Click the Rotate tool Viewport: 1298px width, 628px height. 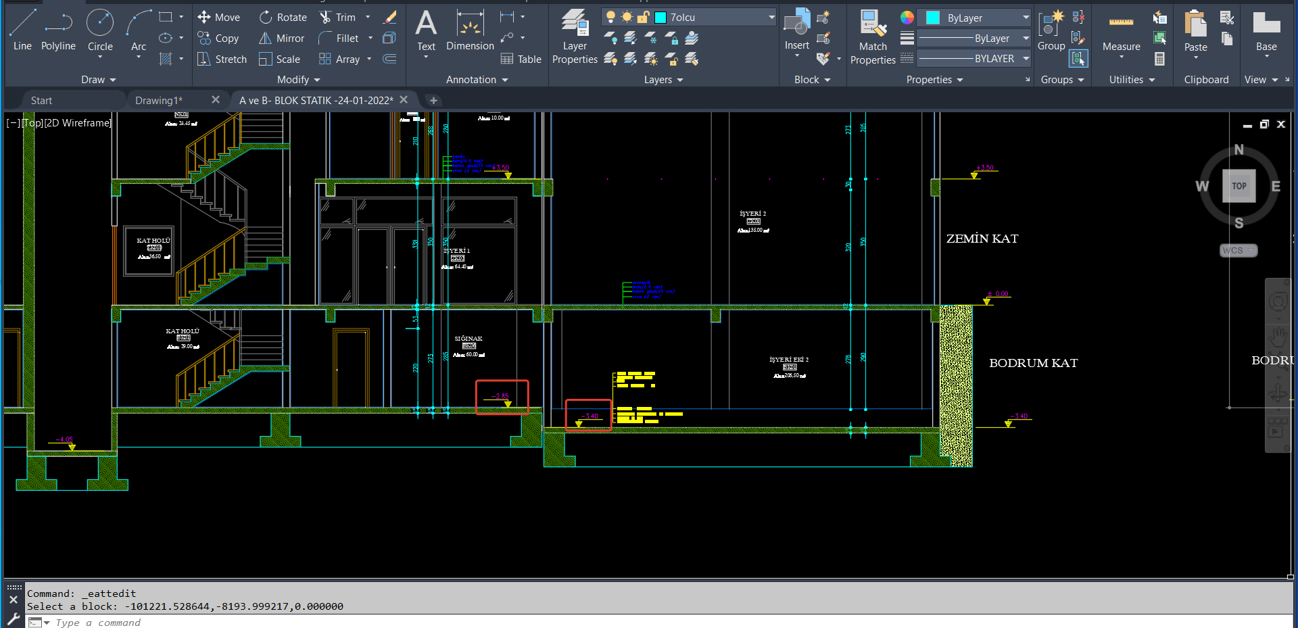click(283, 17)
